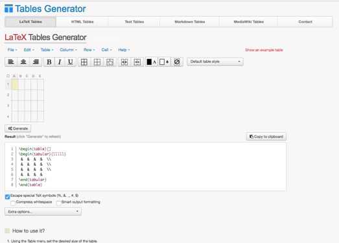
Task: Click Show an example table link
Action: [x=264, y=50]
